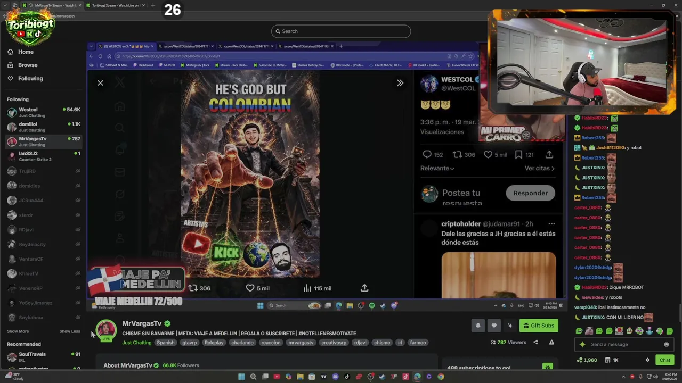This screenshot has width=682, height=383.
Task: Select the charlando tag
Action: [x=242, y=343]
